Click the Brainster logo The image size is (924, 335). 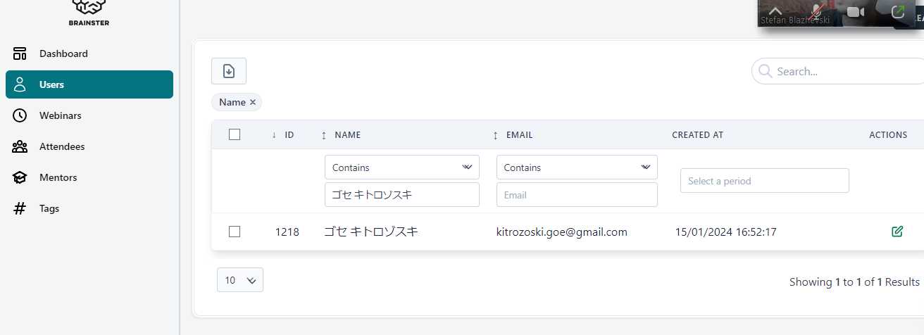(x=89, y=7)
